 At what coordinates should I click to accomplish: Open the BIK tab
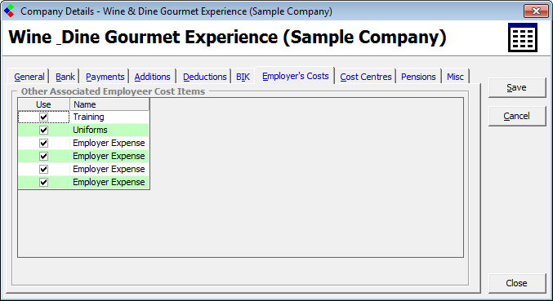(243, 77)
